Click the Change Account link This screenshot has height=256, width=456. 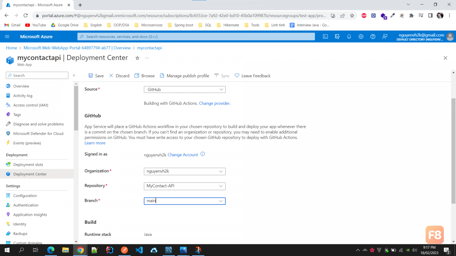(183, 155)
